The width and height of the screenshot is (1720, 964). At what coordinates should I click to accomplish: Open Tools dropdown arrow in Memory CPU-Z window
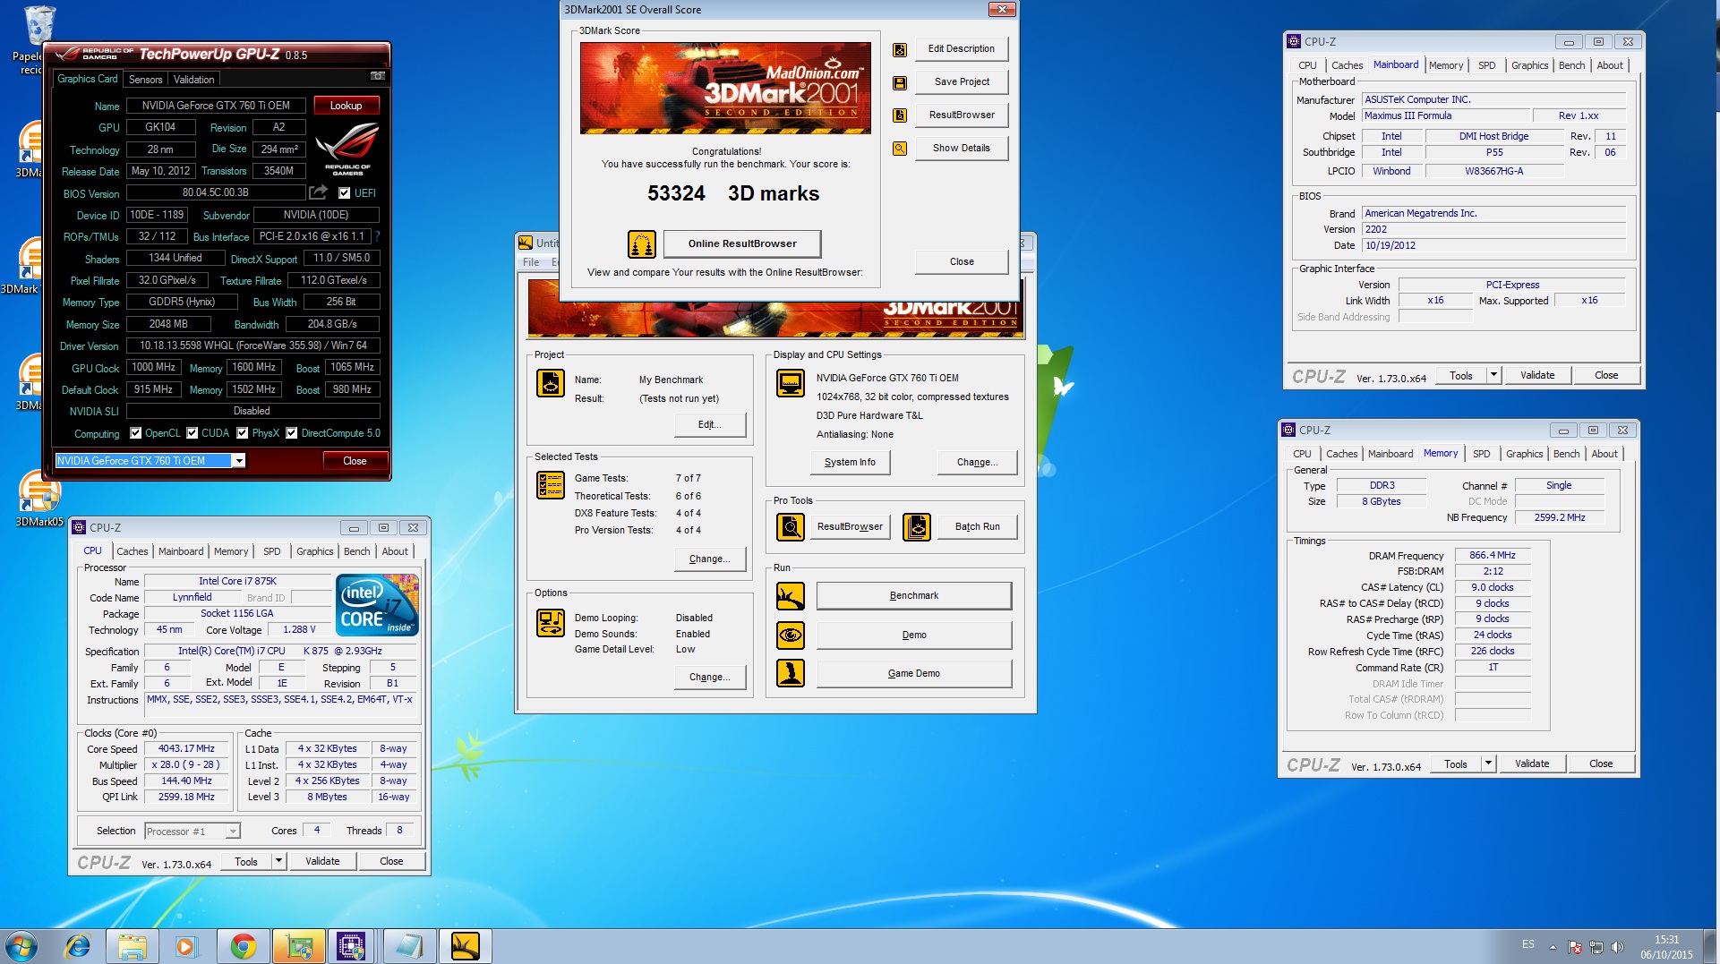coord(1487,764)
